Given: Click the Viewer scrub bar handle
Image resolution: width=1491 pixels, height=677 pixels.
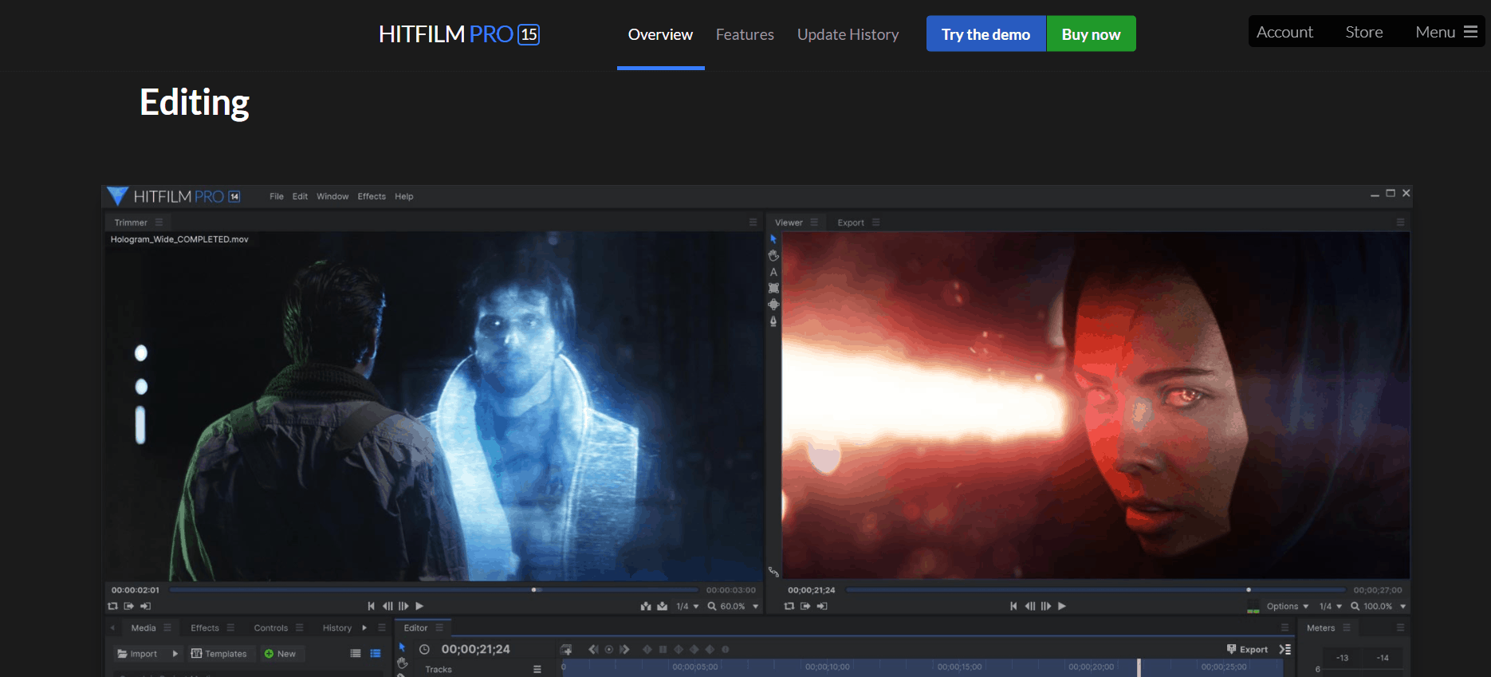Looking at the screenshot, I should click(x=1249, y=590).
